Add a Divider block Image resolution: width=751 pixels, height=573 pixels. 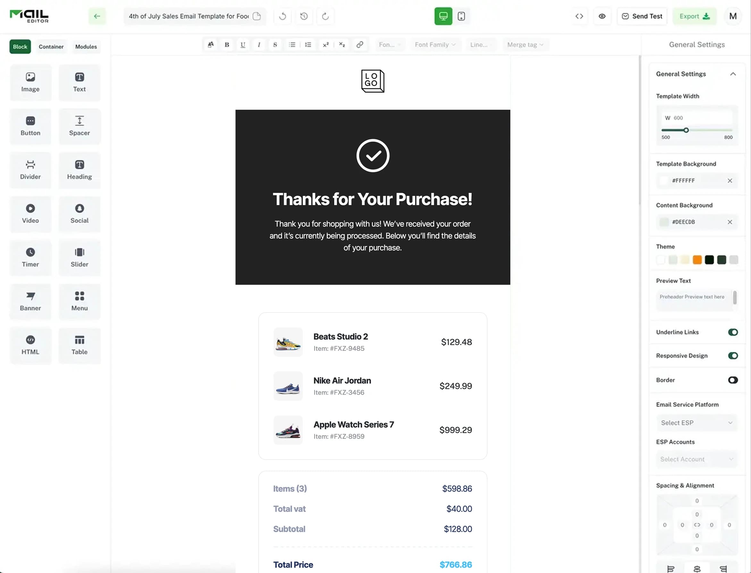pyautogui.click(x=30, y=170)
